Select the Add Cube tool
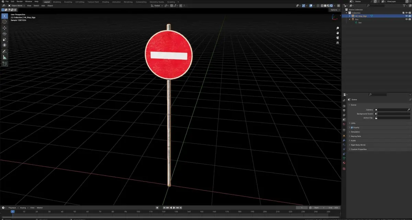The width and height of the screenshot is (412, 220). [4, 64]
